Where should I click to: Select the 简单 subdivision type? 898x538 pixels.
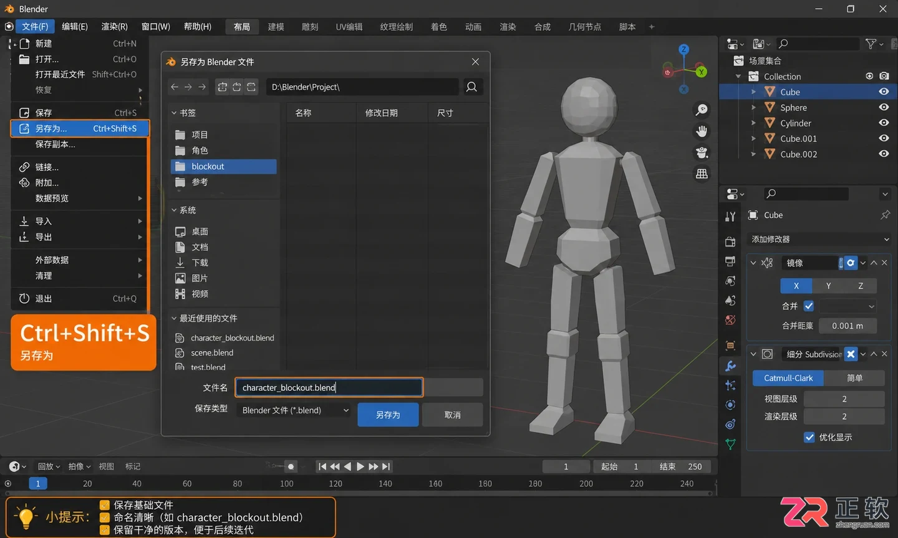pyautogui.click(x=854, y=378)
